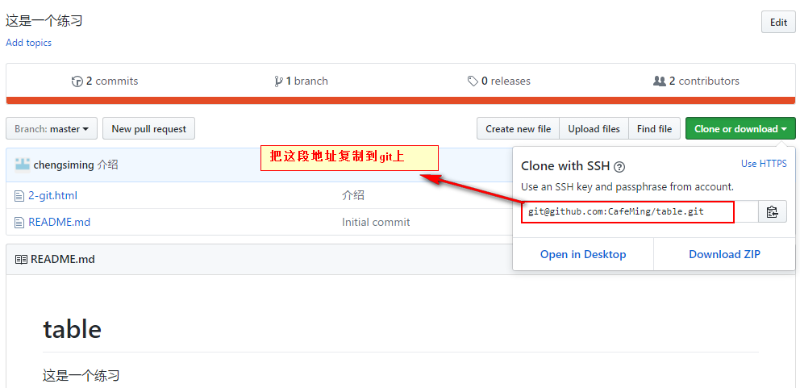Click the Find file button
Image resolution: width=800 pixels, height=388 pixels.
tap(654, 128)
